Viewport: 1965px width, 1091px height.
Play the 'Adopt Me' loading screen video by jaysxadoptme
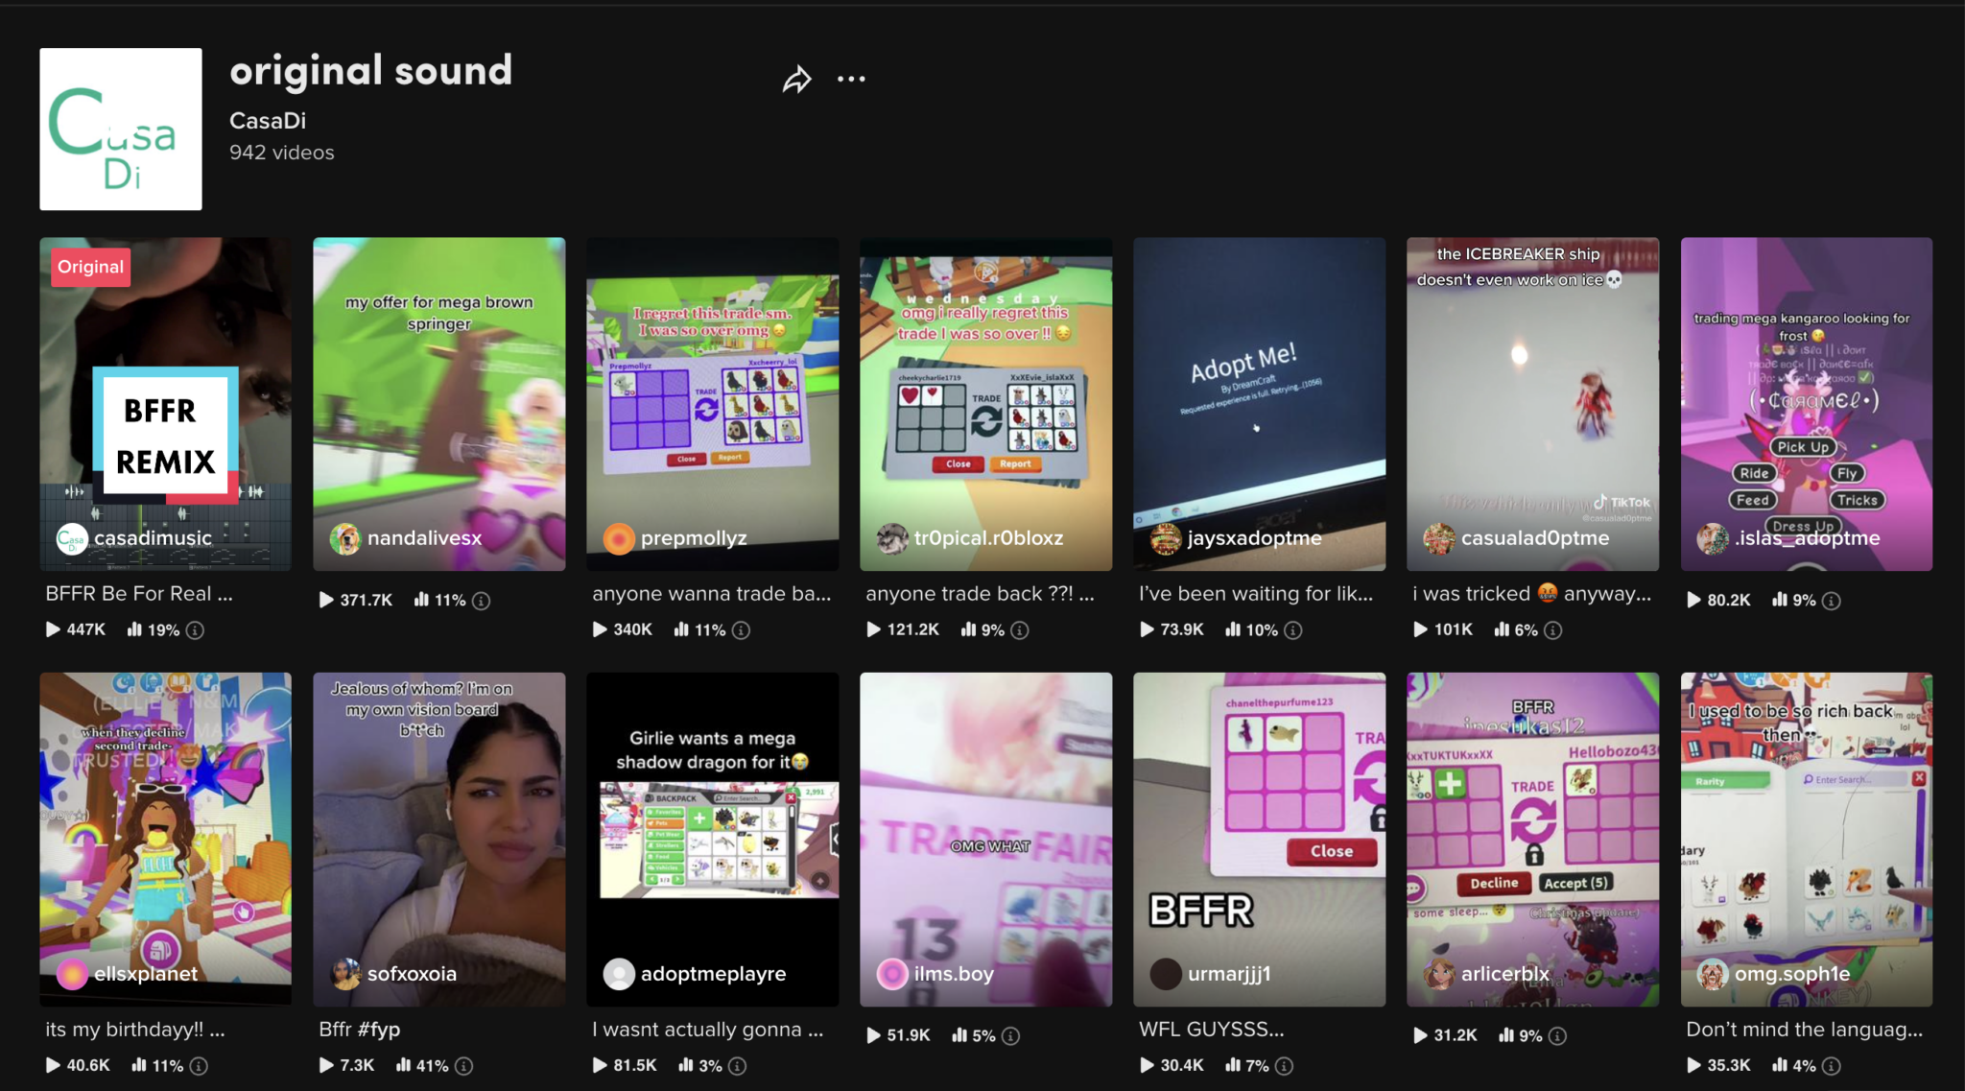(1259, 403)
